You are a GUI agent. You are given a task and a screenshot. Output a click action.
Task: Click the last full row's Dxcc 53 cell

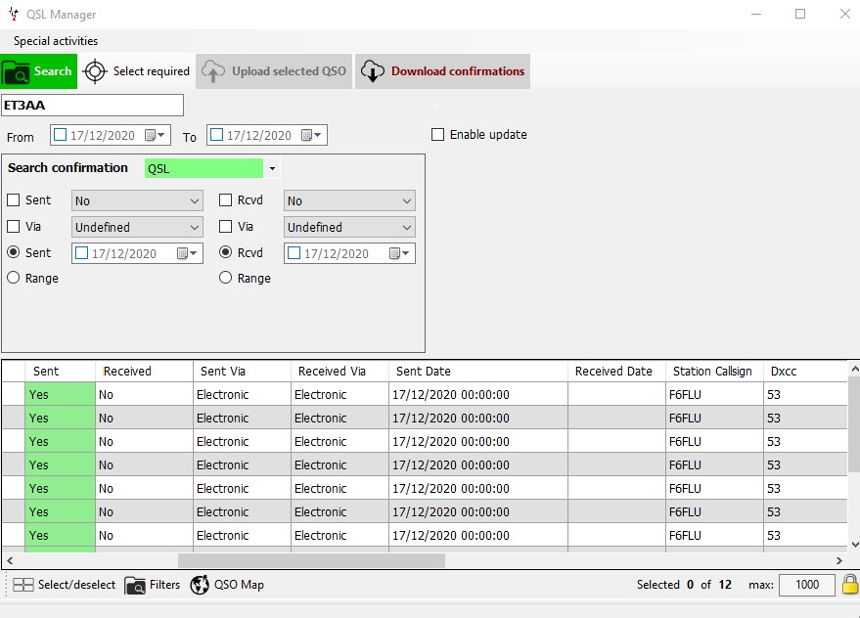(806, 535)
